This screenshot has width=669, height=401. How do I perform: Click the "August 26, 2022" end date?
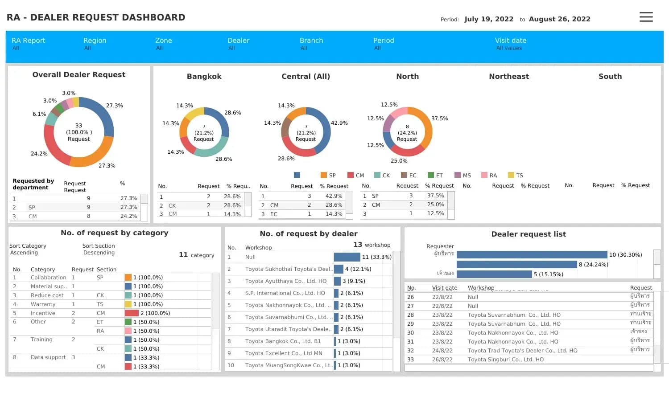click(559, 19)
